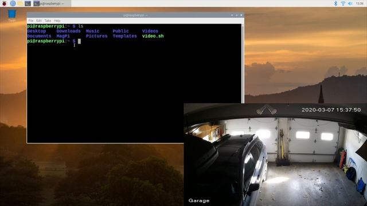Click the 'Music' directory name
This screenshot has height=206, width=367.
click(92, 31)
